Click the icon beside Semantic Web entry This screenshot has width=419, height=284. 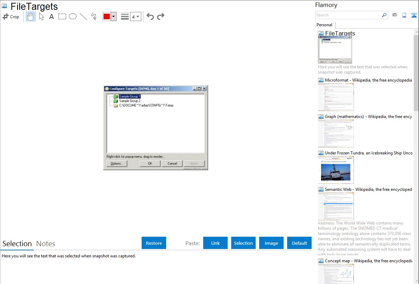321,189
